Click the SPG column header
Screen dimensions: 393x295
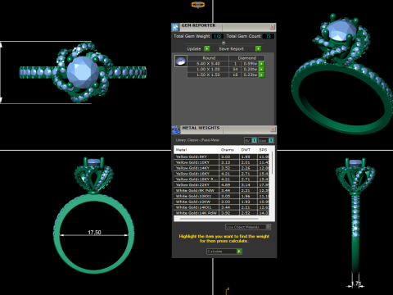[263, 150]
